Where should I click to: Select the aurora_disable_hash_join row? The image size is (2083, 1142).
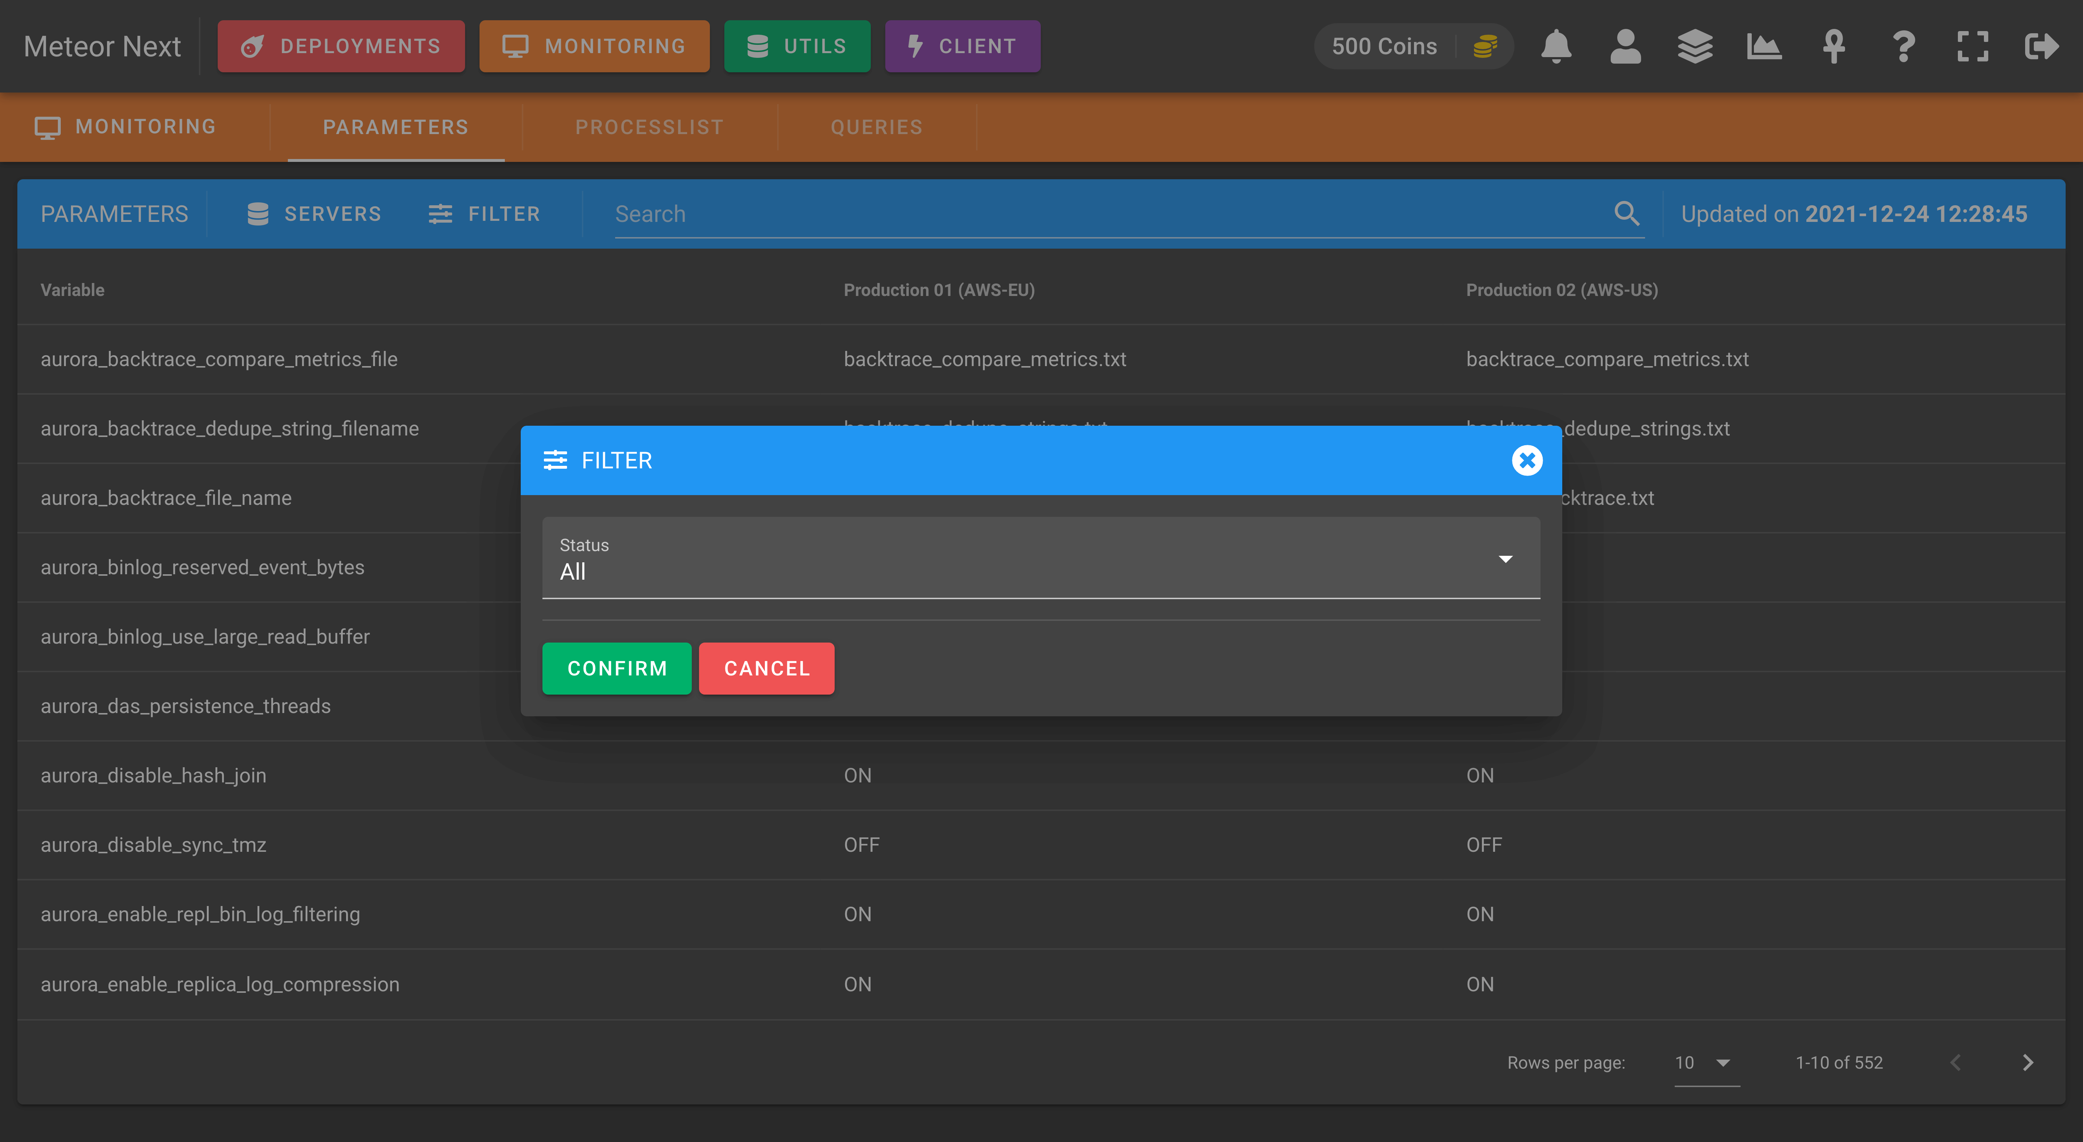pyautogui.click(x=1041, y=776)
